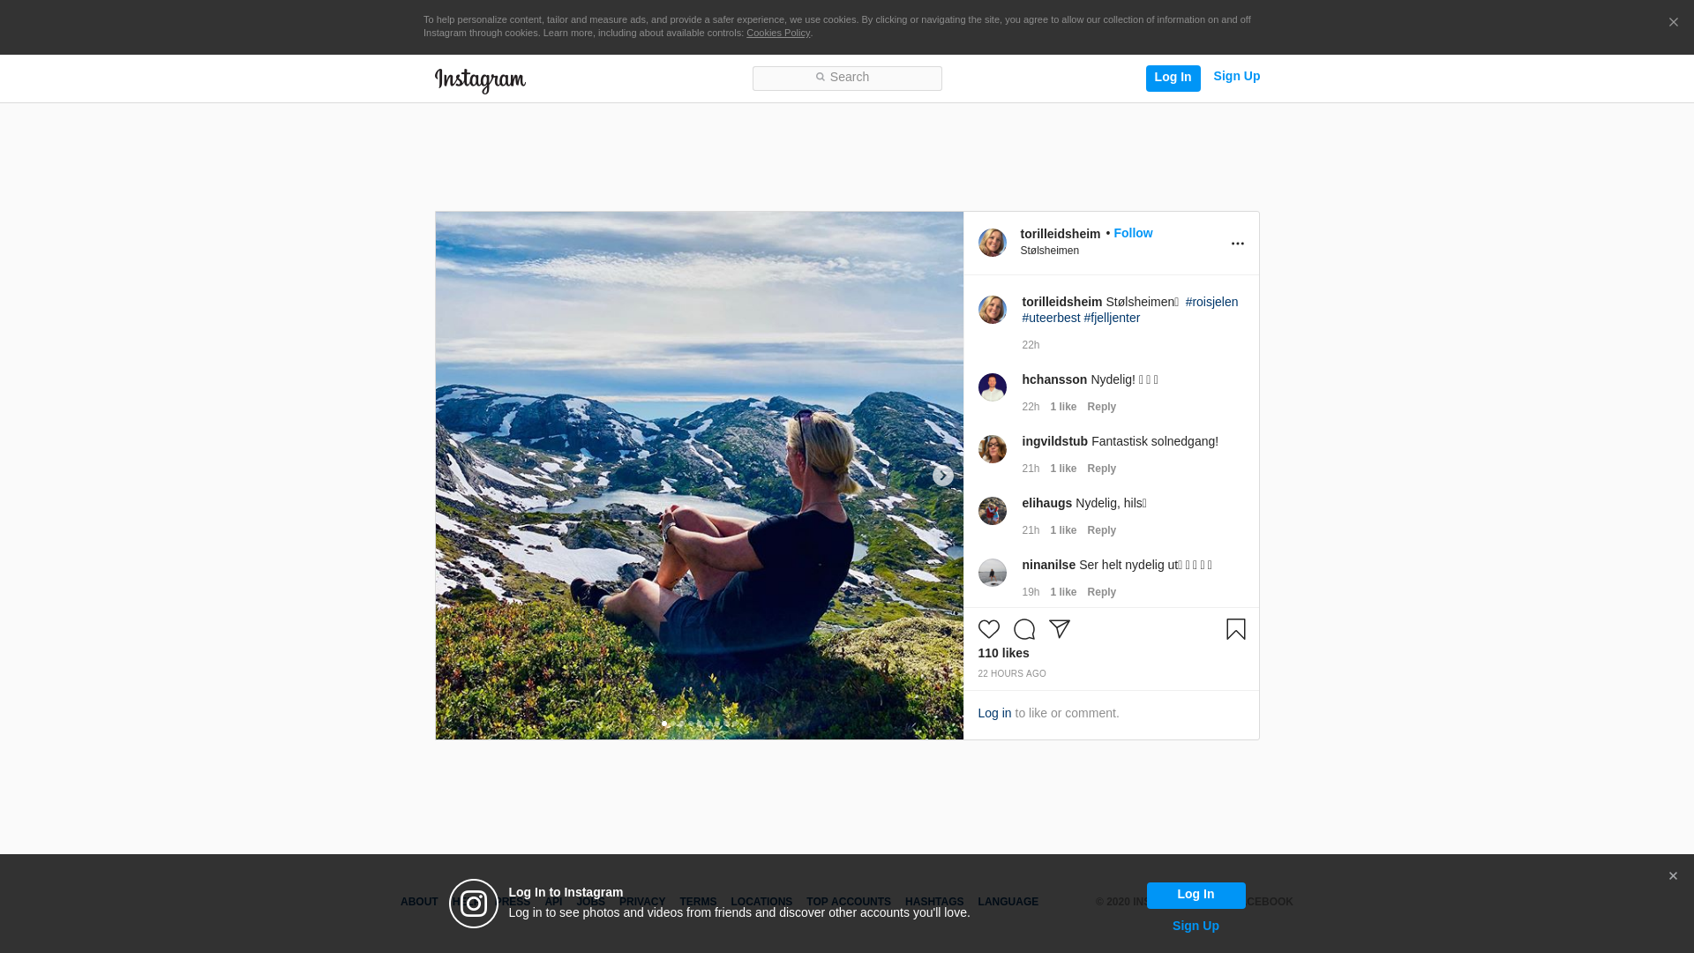The width and height of the screenshot is (1694, 953).
Task: Open the Cookies Policy link
Action: point(777,33)
